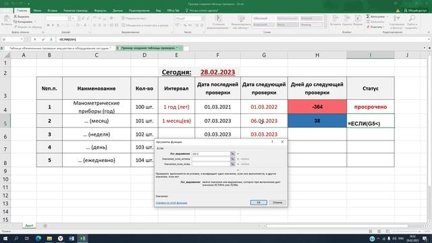Click Значение_если_истина input field
The width and height of the screenshot is (432, 243).
click(211, 159)
